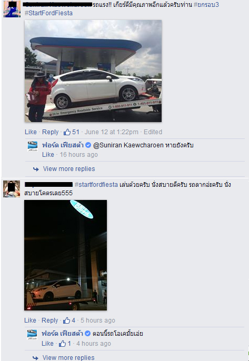
Task: Open night photo with illuminated Ford sign
Action: point(65,255)
